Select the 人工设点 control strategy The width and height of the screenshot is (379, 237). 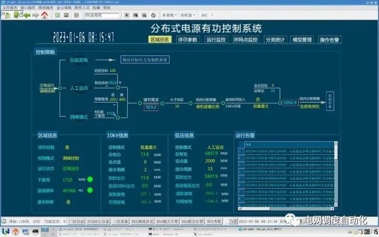coord(79,88)
